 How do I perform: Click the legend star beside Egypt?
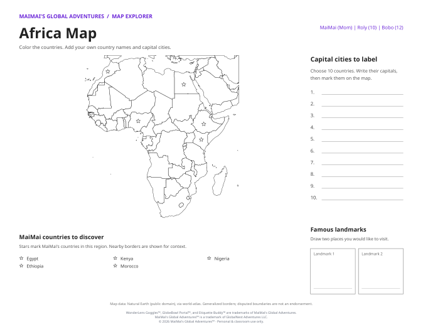click(21, 258)
